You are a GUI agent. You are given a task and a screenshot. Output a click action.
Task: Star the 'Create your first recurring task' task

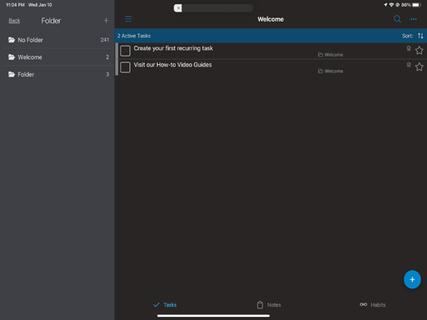pyautogui.click(x=419, y=50)
